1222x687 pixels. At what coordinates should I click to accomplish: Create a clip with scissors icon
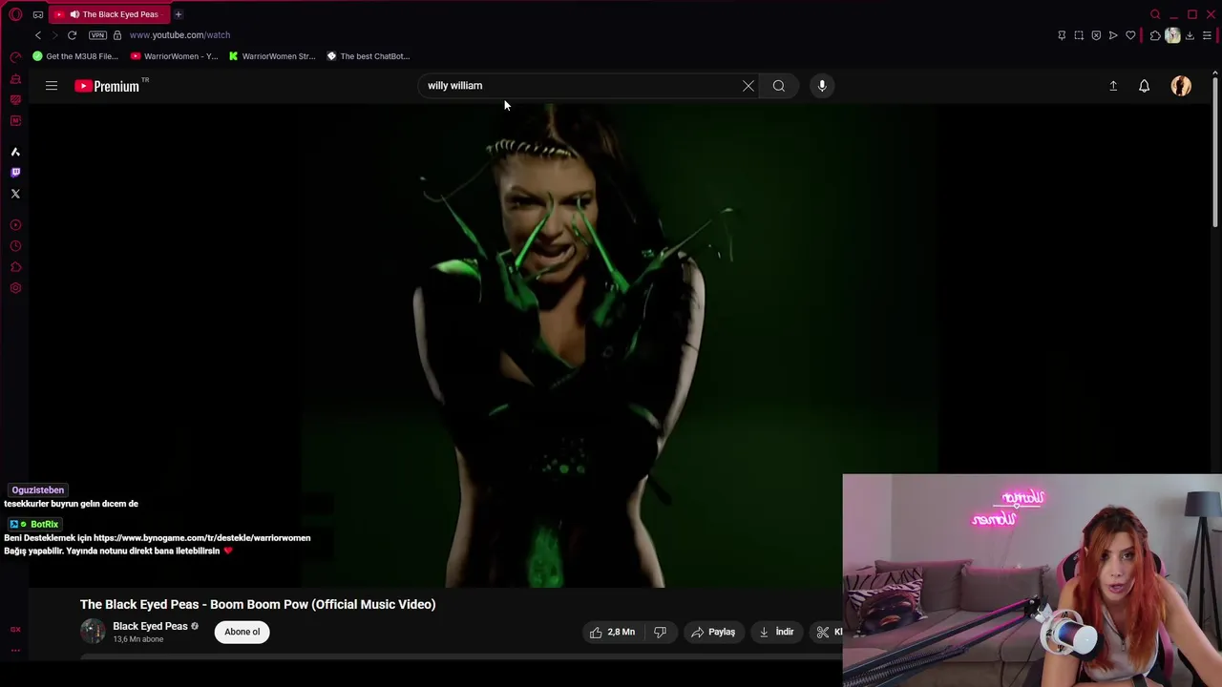[823, 632]
